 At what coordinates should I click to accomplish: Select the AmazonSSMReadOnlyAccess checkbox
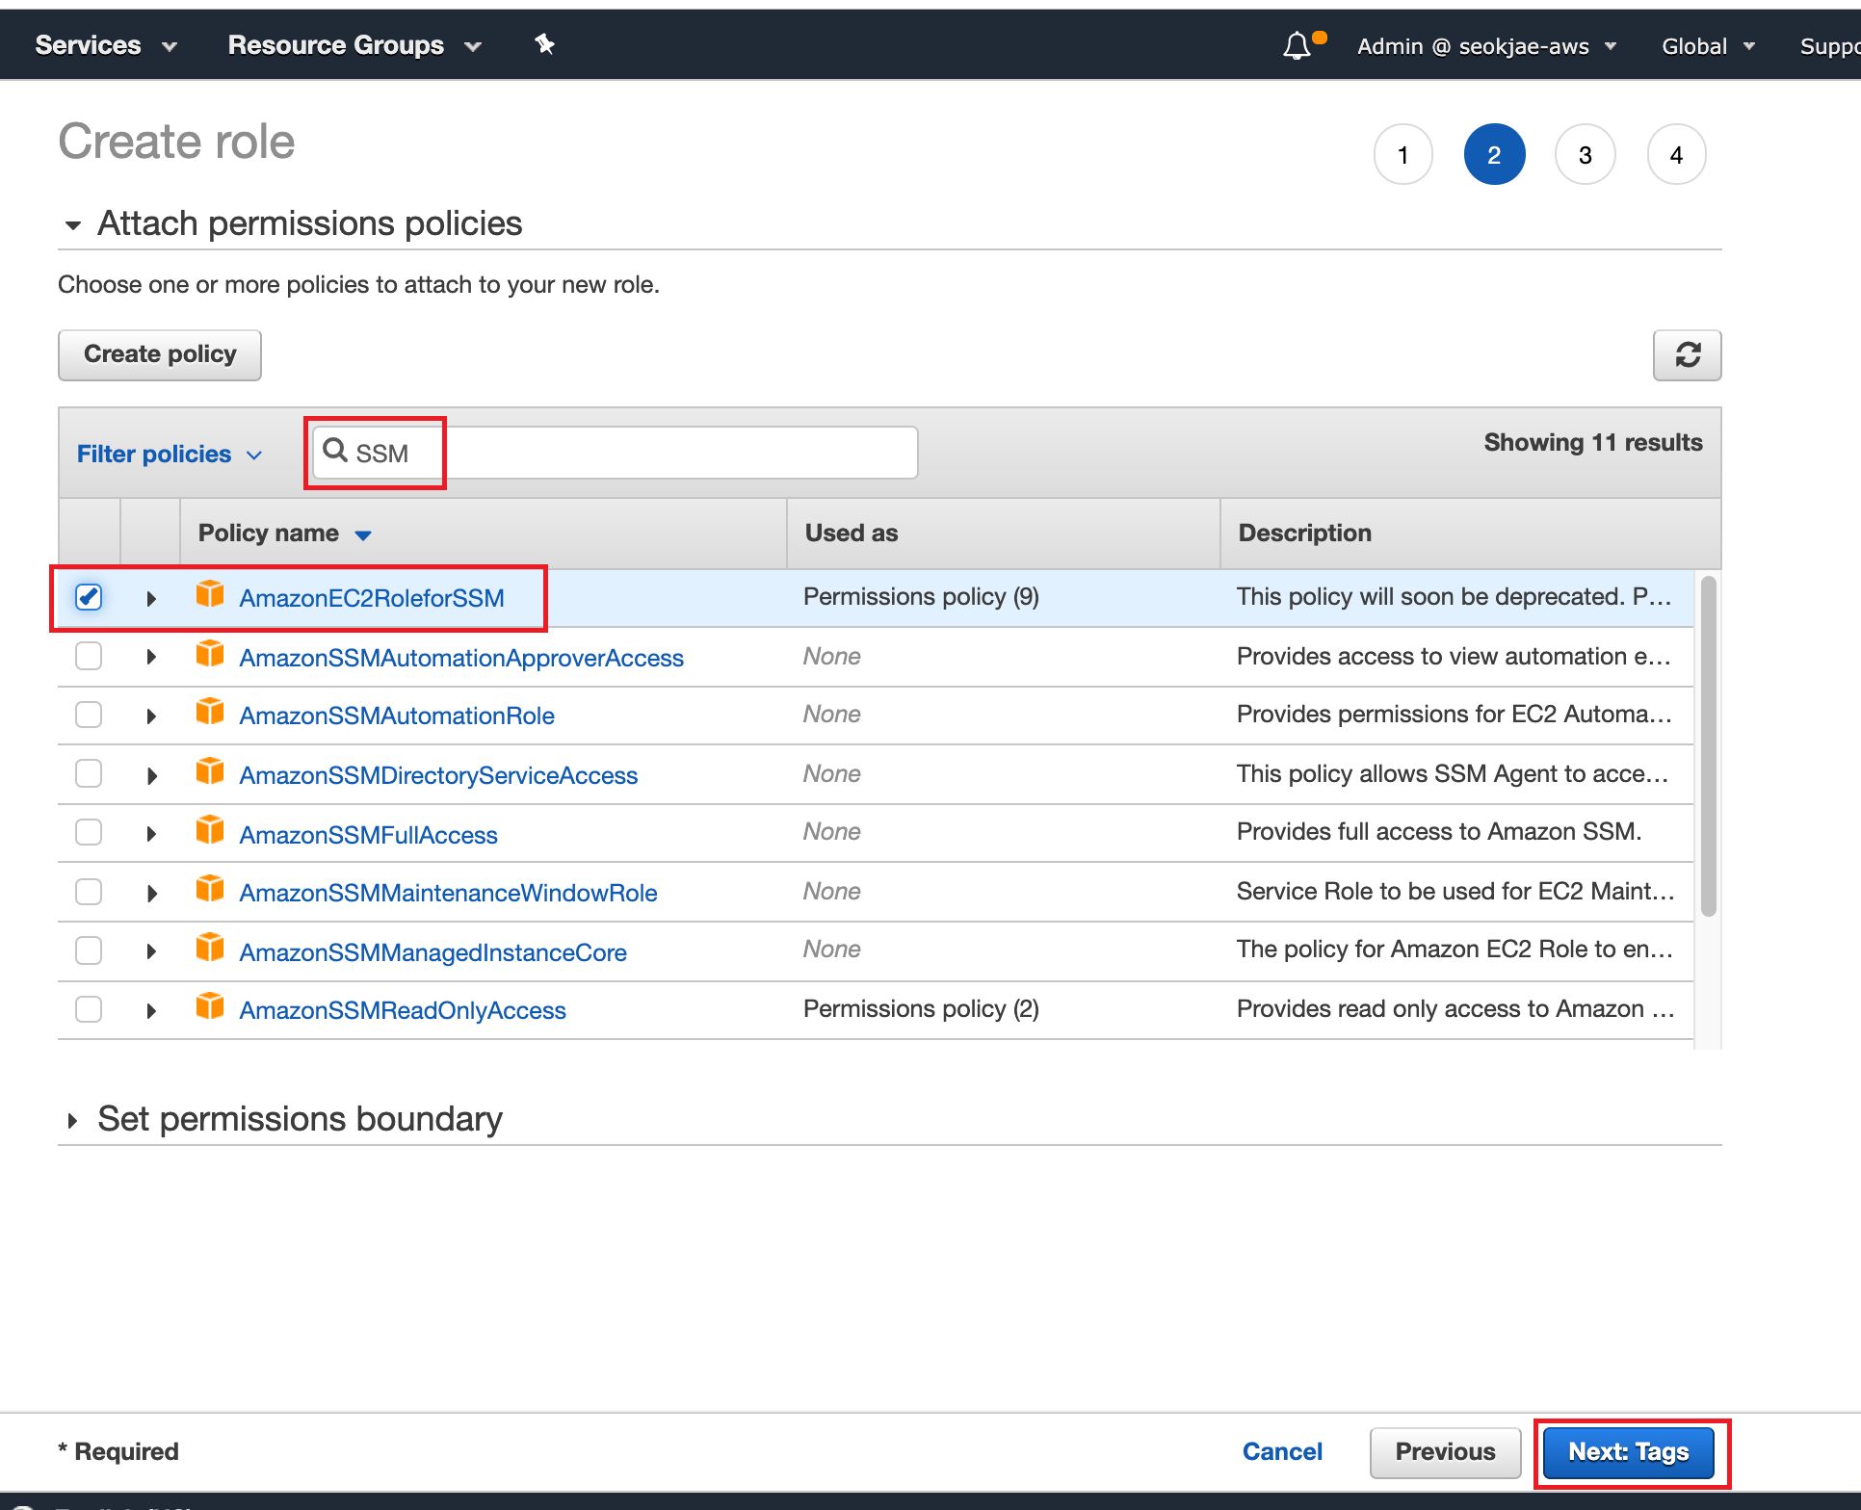coord(89,1009)
